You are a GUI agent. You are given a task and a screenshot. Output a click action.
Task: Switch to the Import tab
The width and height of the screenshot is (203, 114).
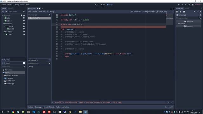[x=10, y=9]
